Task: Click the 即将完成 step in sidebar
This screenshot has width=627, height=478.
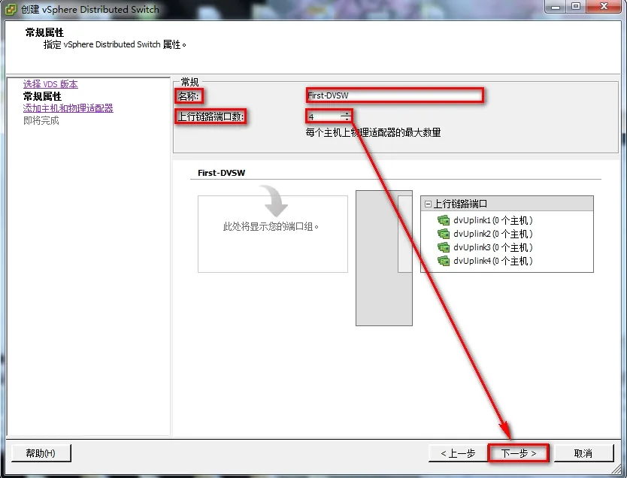Action: [41, 120]
